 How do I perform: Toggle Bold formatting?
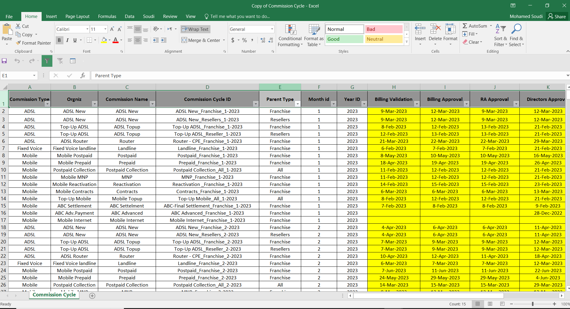[59, 40]
